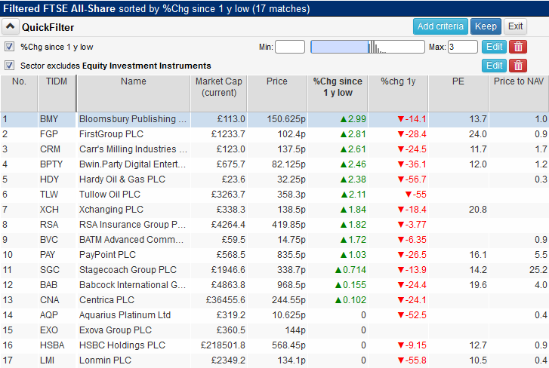Sort by %Chg since 1 y low header
The width and height of the screenshot is (549, 368).
point(338,94)
